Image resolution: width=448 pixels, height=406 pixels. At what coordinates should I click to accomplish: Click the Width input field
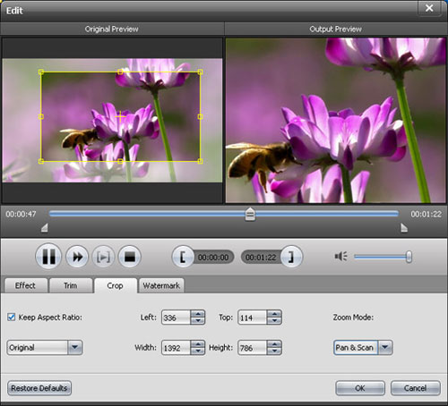[x=176, y=348]
